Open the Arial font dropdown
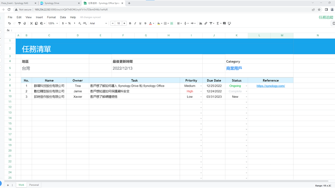This screenshot has height=188, width=335. [98, 24]
